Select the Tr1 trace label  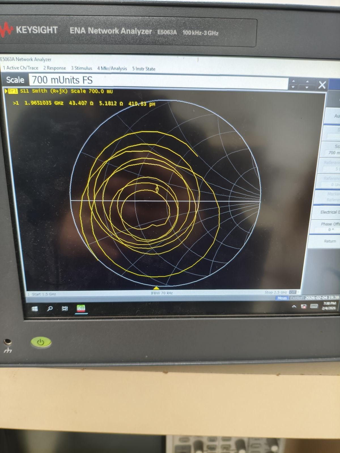13,91
